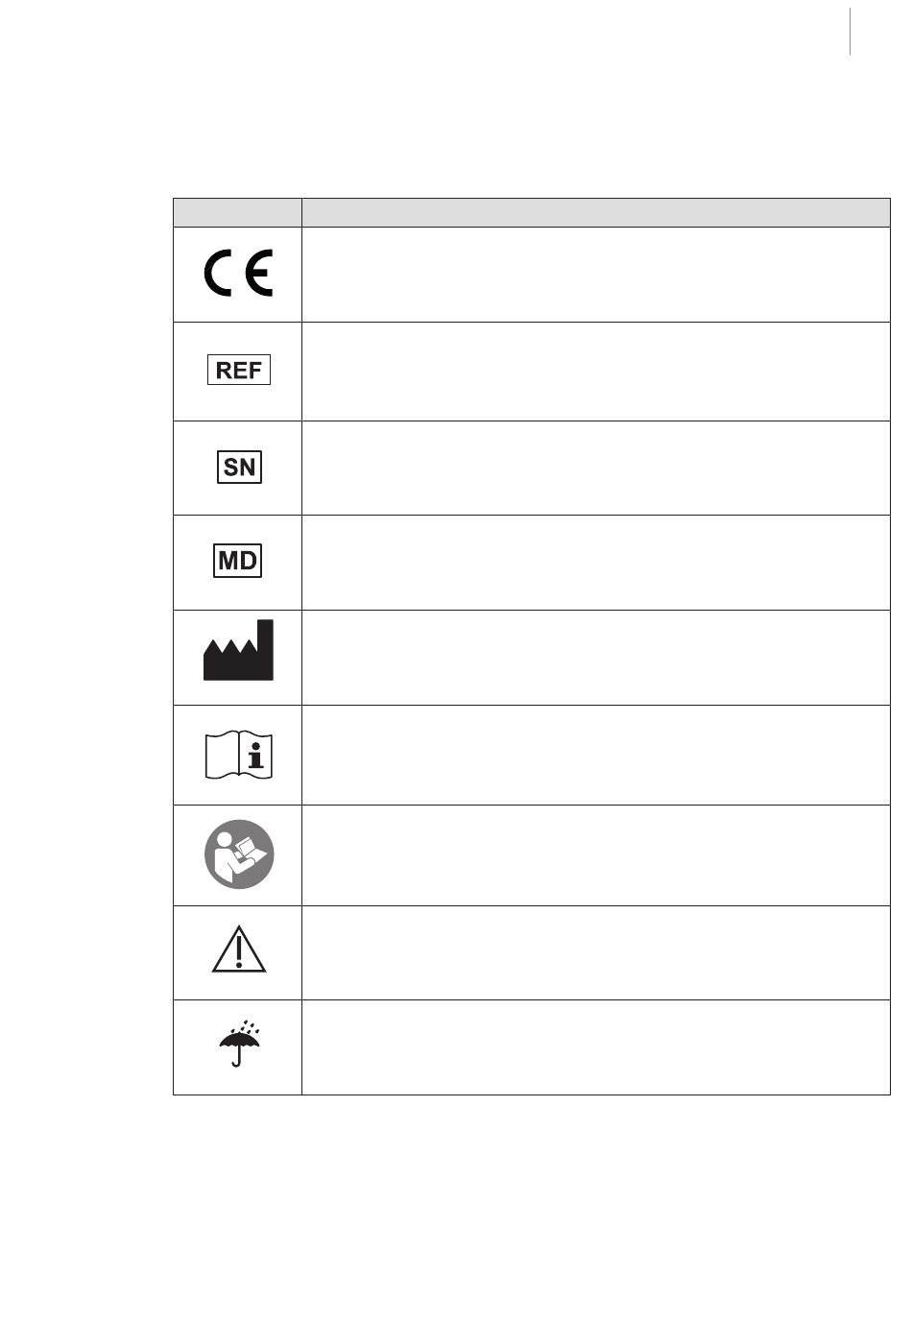Select the open booklet information symbol
912x1323 pixels.
[x=239, y=756]
